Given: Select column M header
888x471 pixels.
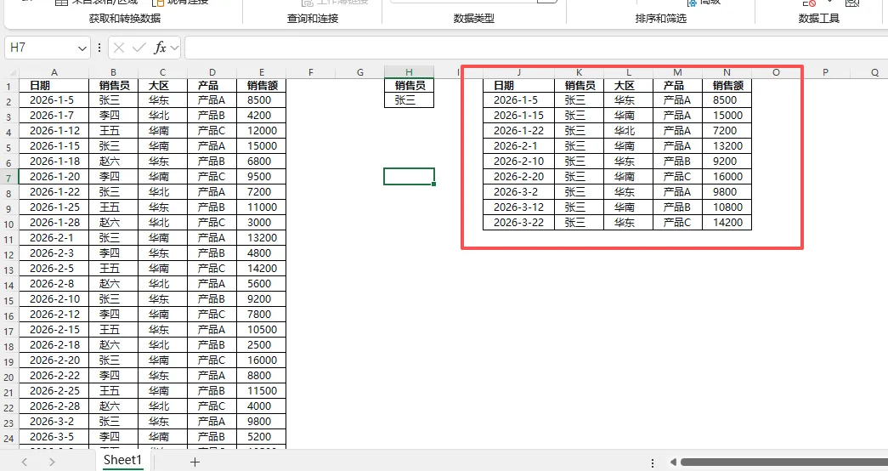Looking at the screenshot, I should (677, 72).
